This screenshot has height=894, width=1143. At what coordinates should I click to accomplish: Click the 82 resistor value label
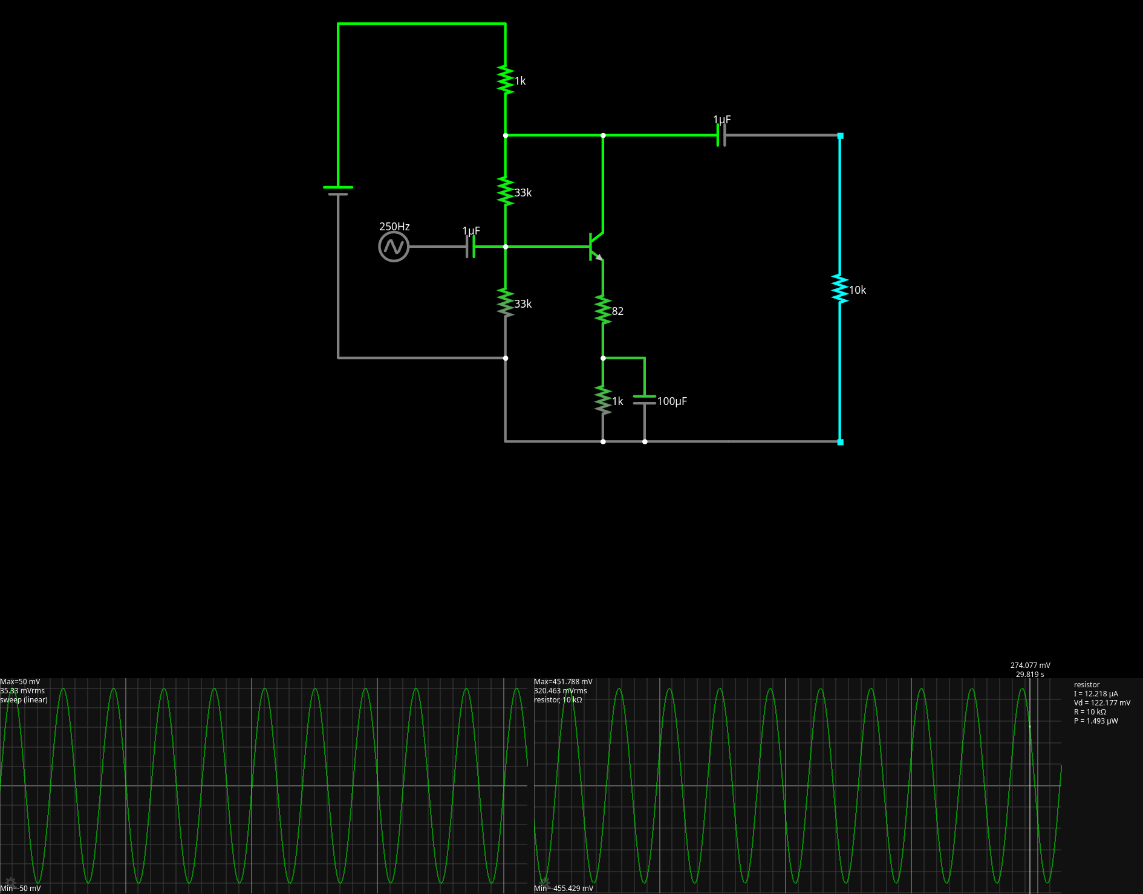(x=617, y=311)
